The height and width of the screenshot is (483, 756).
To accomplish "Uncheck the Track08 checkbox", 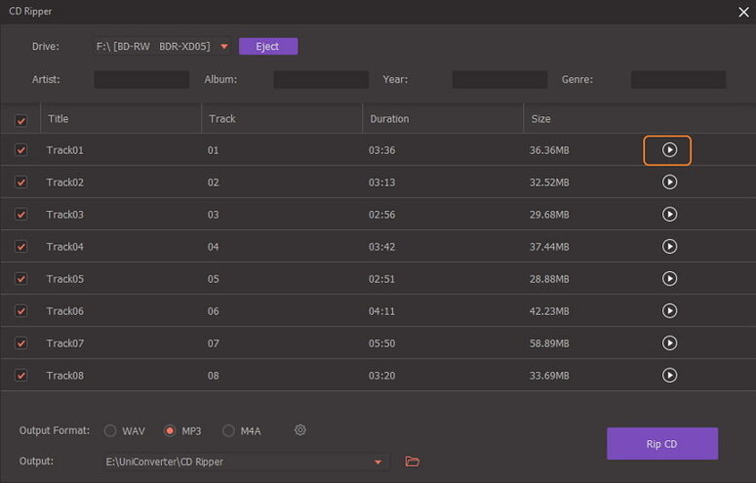I will click(x=20, y=375).
